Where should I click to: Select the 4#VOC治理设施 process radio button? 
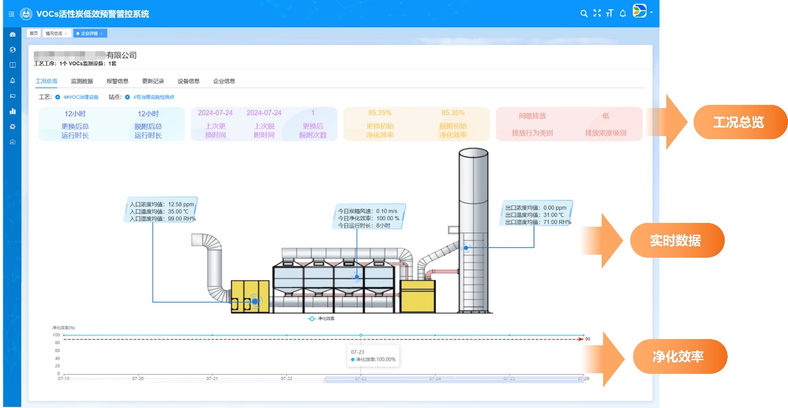58,97
